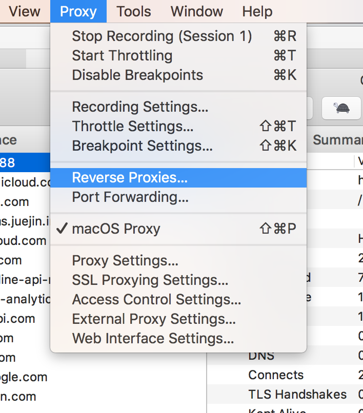Viewport: 363px width, 413px height.
Task: Open SSL Proxying Settings
Action: [150, 280]
